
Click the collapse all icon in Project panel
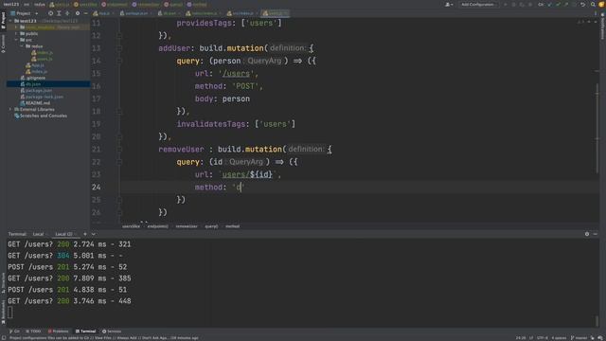point(67,13)
